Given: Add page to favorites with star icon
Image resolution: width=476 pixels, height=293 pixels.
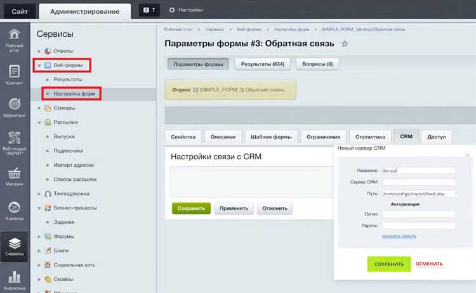Looking at the screenshot, I should (x=345, y=44).
